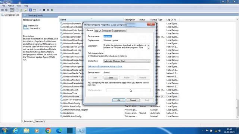Show hidden tray icons arrow
Screen dimensions: 239x134
click(203, 131)
